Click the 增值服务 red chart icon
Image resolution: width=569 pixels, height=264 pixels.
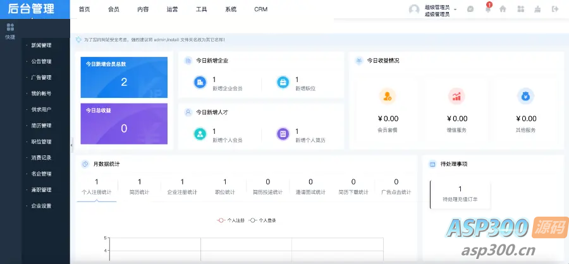pos(456,96)
